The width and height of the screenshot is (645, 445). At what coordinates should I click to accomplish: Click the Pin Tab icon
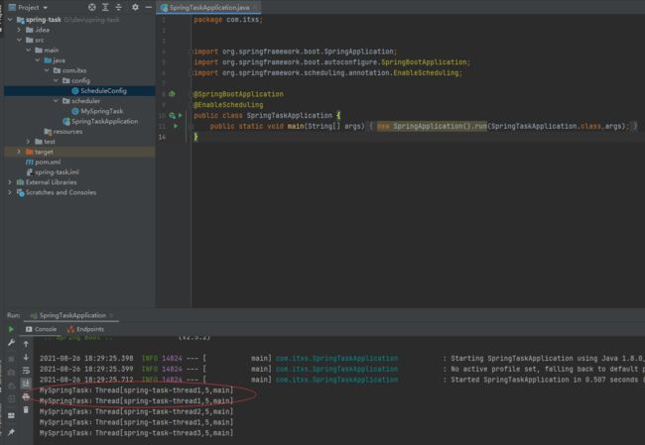(11, 432)
